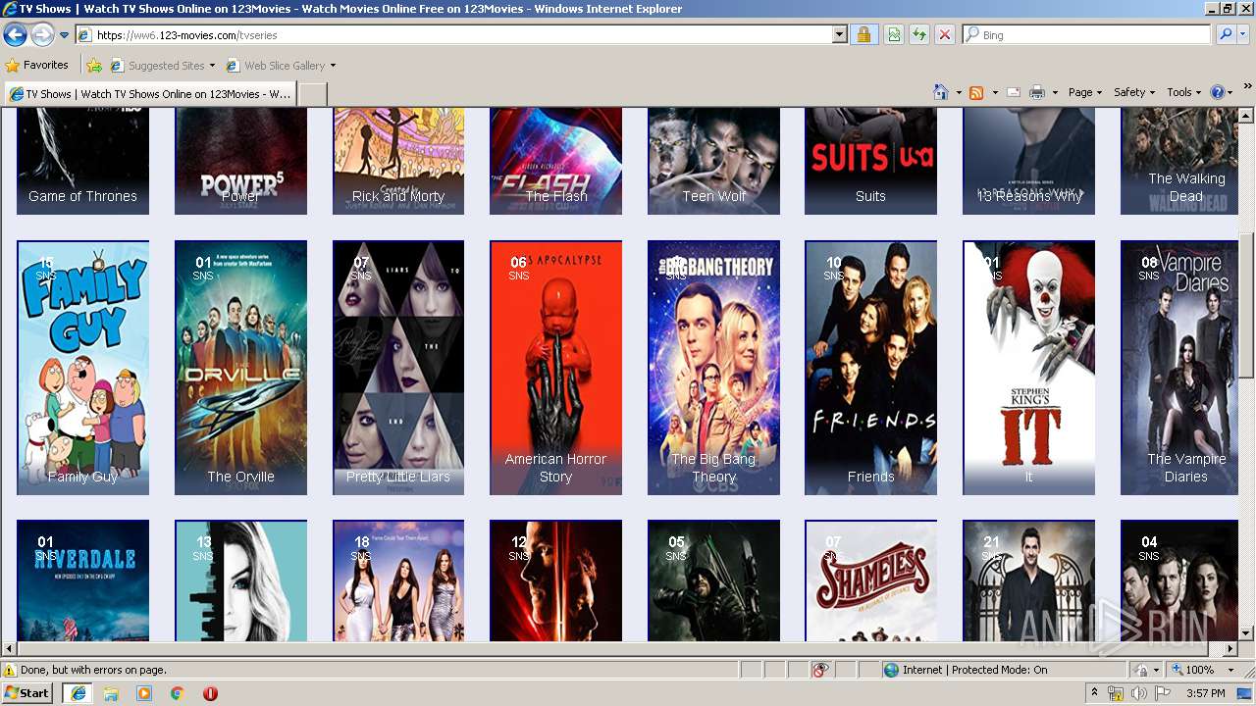This screenshot has height=706, width=1256.
Task: Click the browser Back arrow button
Action: [x=15, y=35]
